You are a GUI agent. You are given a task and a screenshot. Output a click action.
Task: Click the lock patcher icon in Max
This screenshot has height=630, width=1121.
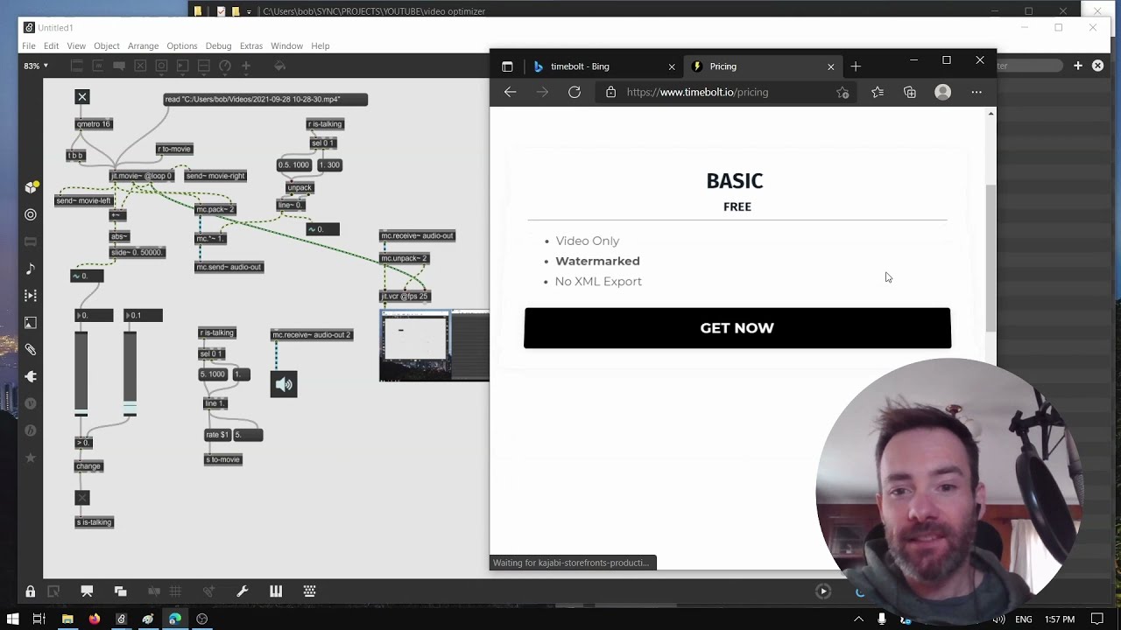[31, 591]
